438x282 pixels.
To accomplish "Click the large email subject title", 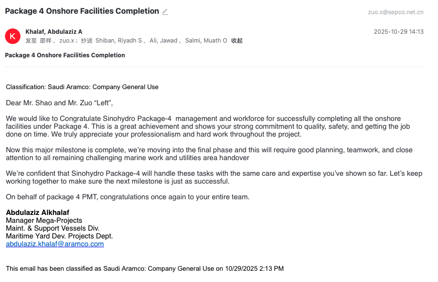I will point(82,11).
